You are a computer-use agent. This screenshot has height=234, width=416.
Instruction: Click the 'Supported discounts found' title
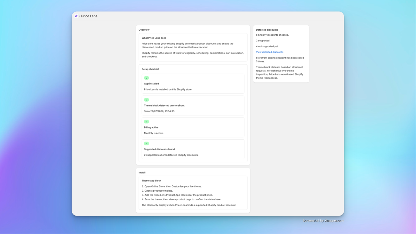[159, 149]
